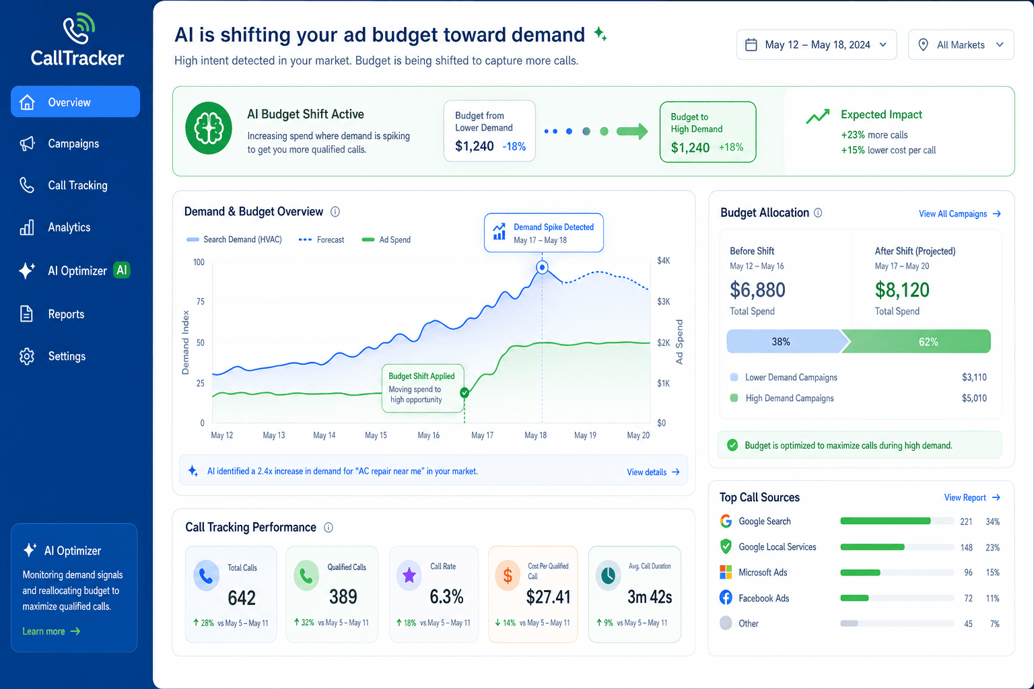Click the Call Tracking phone icon
This screenshot has height=689, width=1034.
click(27, 185)
